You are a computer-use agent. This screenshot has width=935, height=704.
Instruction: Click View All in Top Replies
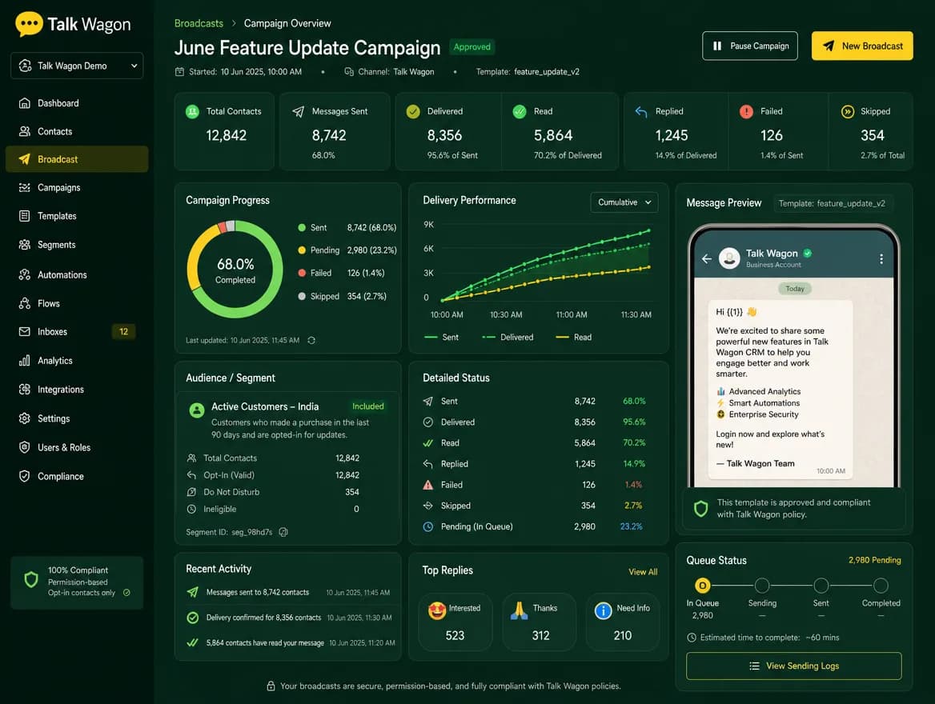tap(643, 572)
